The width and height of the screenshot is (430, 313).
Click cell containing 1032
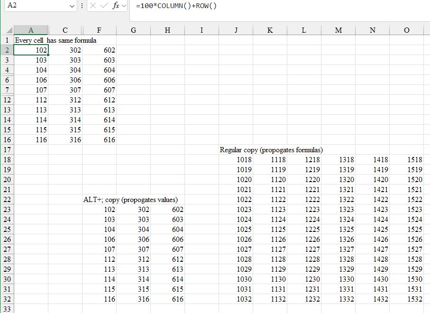[236, 299]
